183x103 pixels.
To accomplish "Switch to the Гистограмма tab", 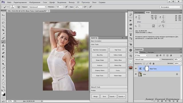I will pyautogui.click(x=139, y=13).
